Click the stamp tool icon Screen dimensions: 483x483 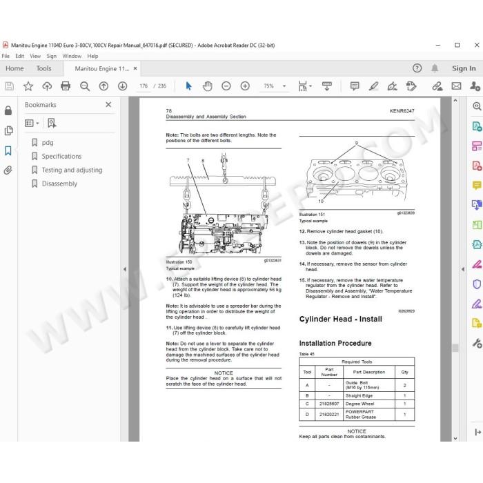tap(411, 86)
